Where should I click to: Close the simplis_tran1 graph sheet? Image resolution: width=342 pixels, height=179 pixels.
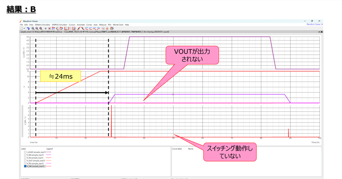[x=322, y=32]
